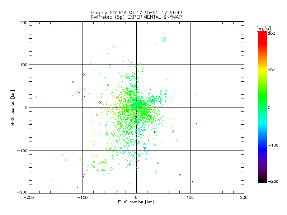This screenshot has width=287, height=215.
Task: Click the title line 'Tromsø 20160530 17:30:00-17:31:43'
Action: pos(136,13)
